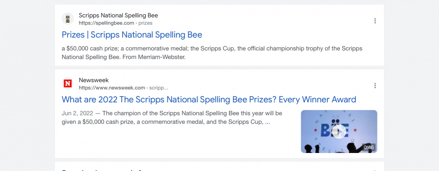Open the 'What are 2022 The Scripps...' headline
This screenshot has width=439, height=171.
209,99
